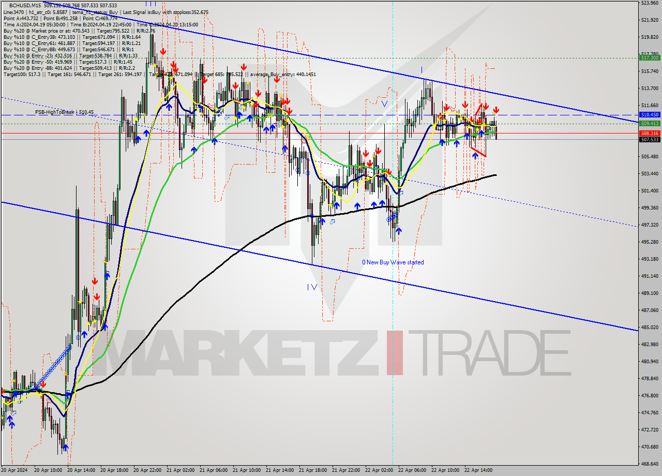Select the '22 Apr 06:00' time label
Viewport: 662px width, 476px height.
(413, 471)
